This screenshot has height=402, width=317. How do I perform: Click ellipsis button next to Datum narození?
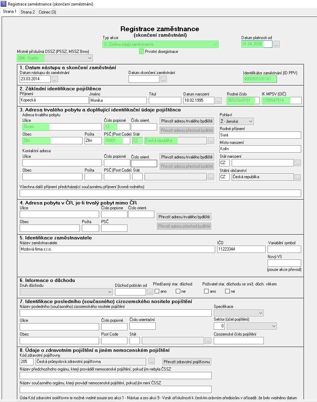point(219,101)
